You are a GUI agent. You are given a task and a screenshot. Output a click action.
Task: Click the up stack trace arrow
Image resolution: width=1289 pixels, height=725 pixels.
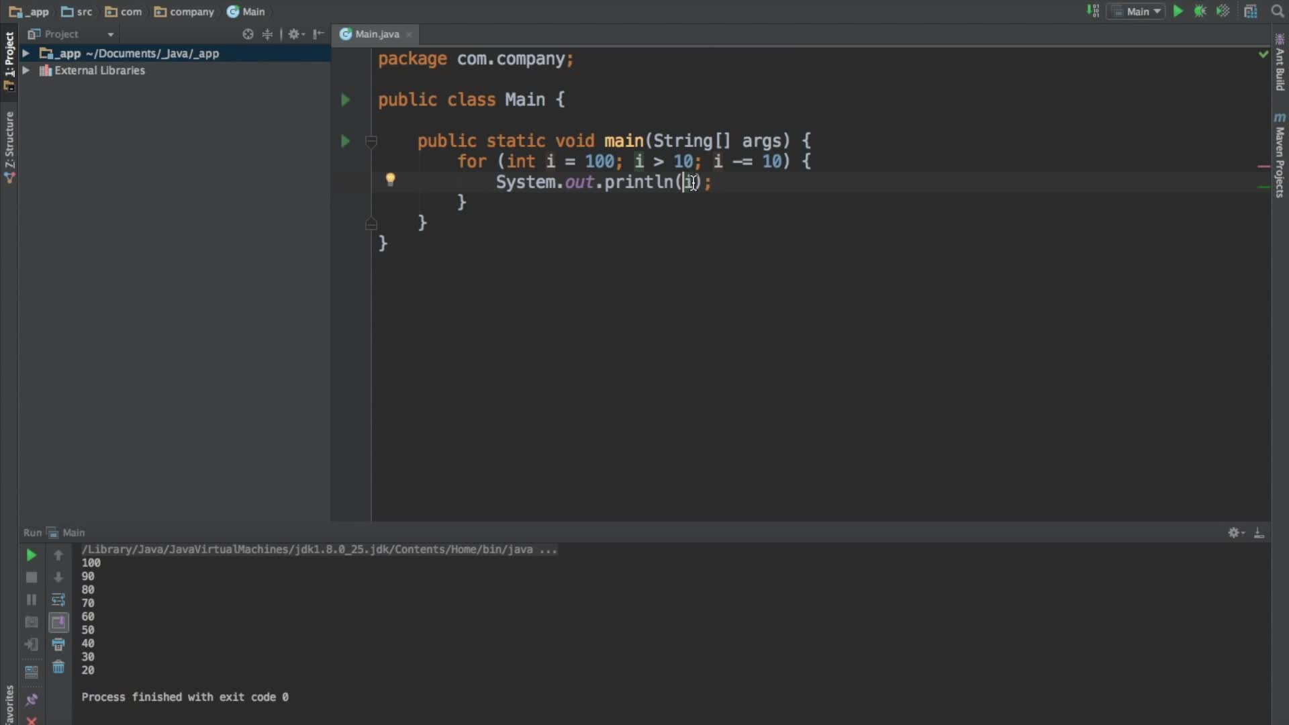58,555
